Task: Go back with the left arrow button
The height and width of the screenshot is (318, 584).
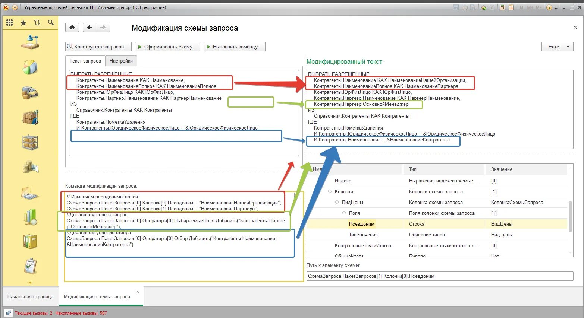Action: (x=90, y=27)
